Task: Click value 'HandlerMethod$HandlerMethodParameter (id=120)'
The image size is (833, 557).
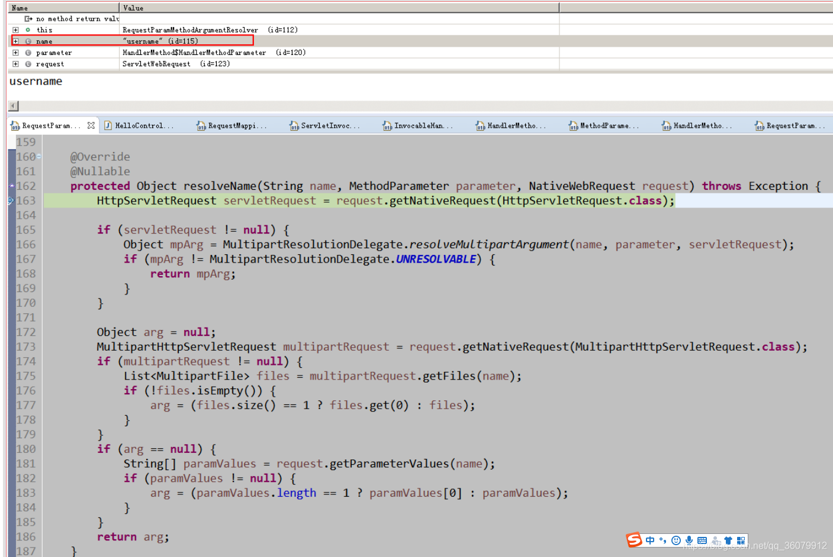Action: click(x=214, y=53)
